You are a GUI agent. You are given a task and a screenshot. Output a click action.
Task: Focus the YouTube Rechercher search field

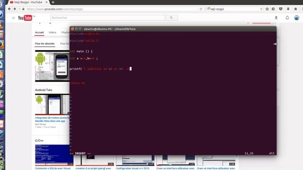pos(107,18)
